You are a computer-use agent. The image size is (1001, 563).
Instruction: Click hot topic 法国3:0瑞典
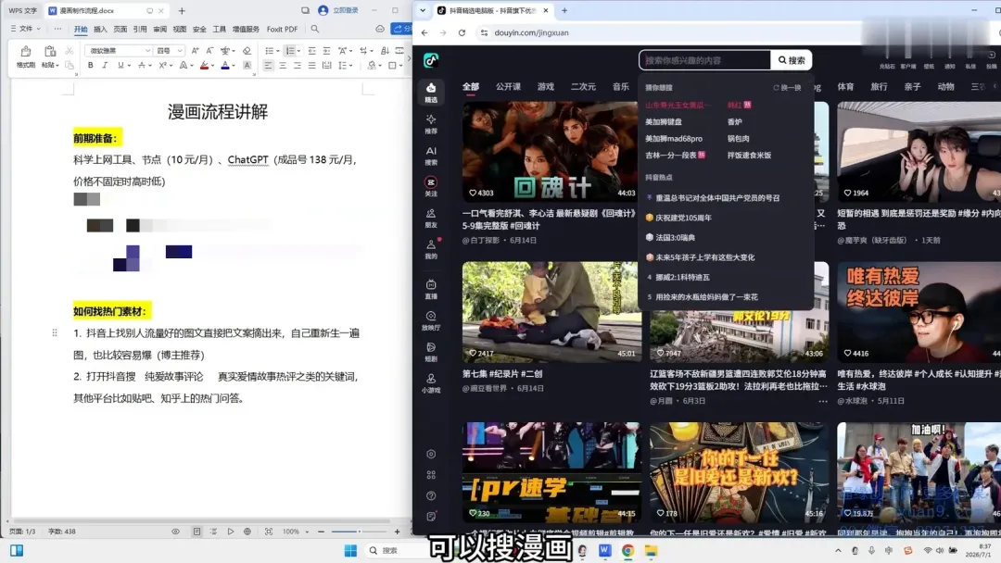tap(675, 237)
